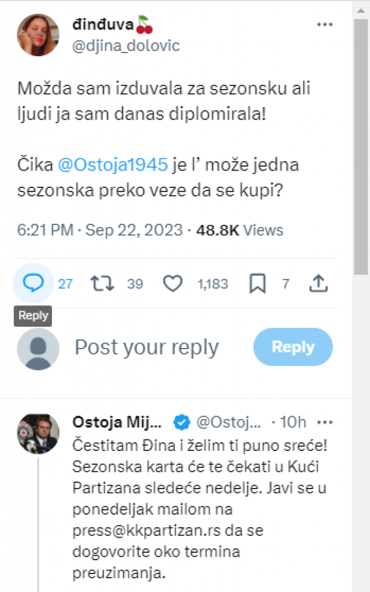The image size is (370, 592).
Task: Open the more options menu on the tweet
Action: coord(325,24)
